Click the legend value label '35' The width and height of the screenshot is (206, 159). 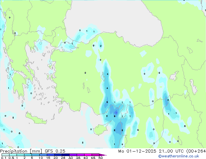coord(78,158)
